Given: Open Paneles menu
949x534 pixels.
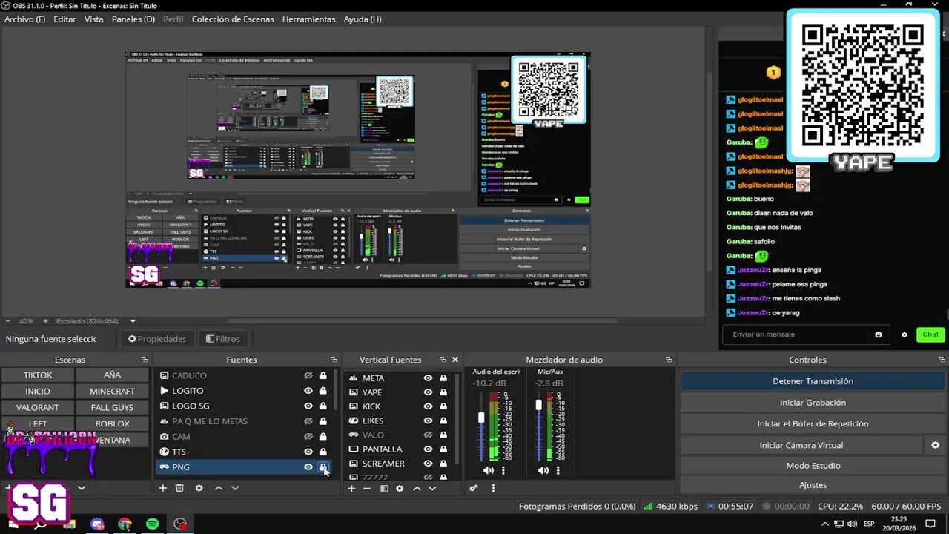Looking at the screenshot, I should 133,19.
